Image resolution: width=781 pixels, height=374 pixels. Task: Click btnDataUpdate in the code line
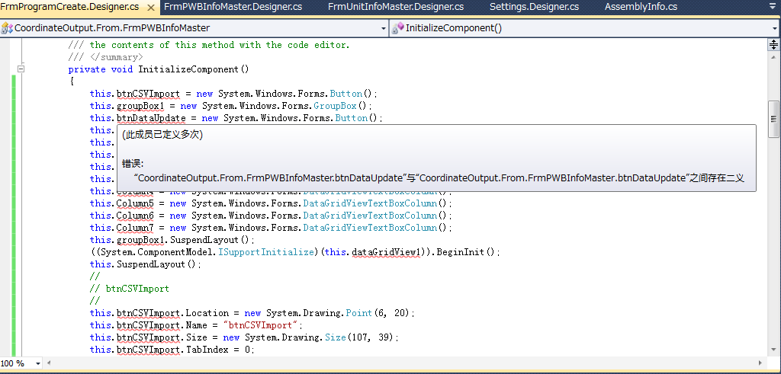[151, 118]
